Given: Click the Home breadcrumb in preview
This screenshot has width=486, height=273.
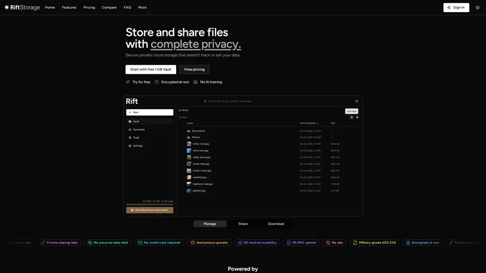Looking at the screenshot, I should tap(183, 110).
